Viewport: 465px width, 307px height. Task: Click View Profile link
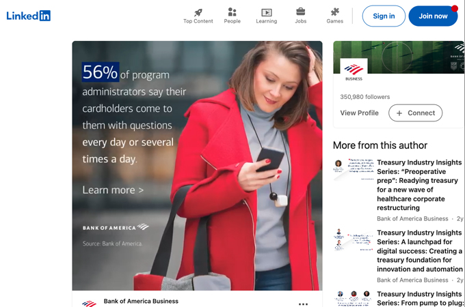359,113
